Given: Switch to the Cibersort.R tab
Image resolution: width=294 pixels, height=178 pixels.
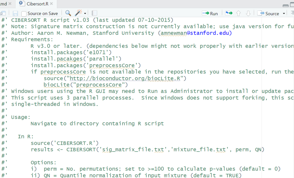Looking at the screenshot, I should click(x=38, y=4).
